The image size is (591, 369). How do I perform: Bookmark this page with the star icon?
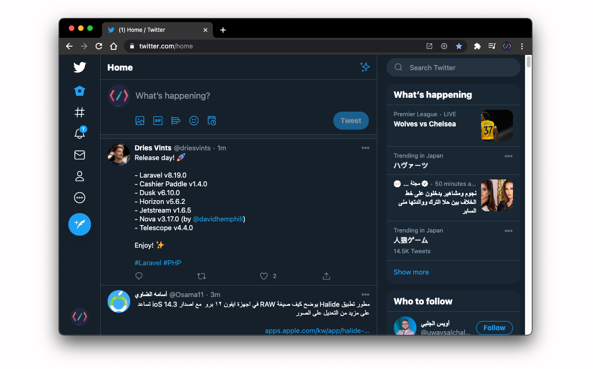459,46
